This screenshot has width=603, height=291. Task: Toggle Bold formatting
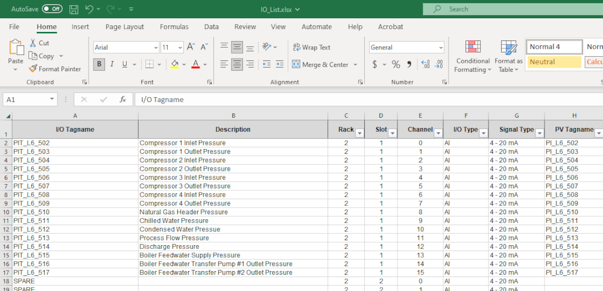click(99, 64)
